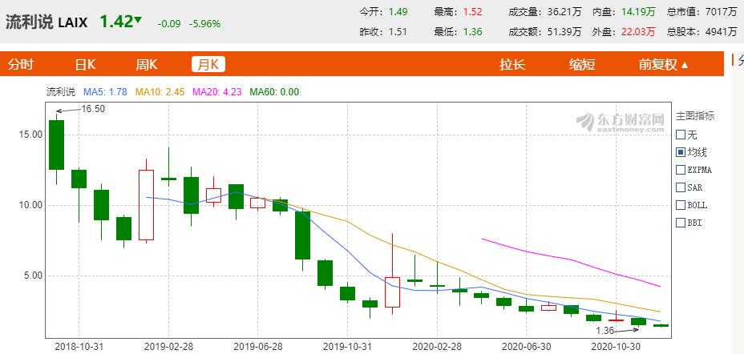Click the 2020-10-30 date axis label
Viewport: 744px width, 354px height.
tap(616, 347)
